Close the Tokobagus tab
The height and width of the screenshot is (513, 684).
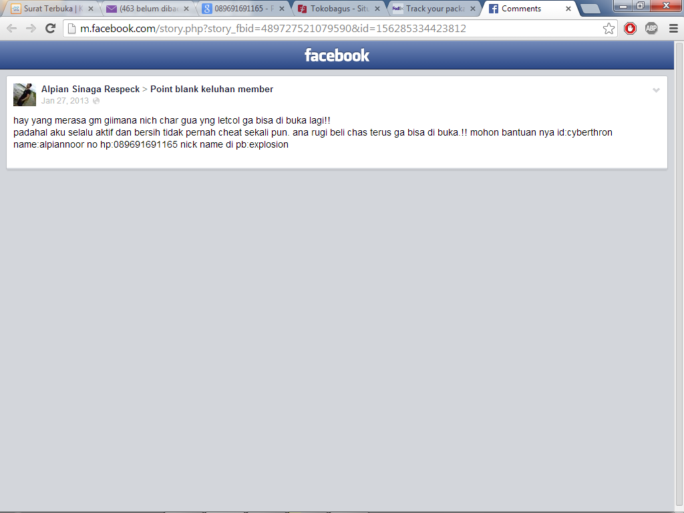[377, 9]
